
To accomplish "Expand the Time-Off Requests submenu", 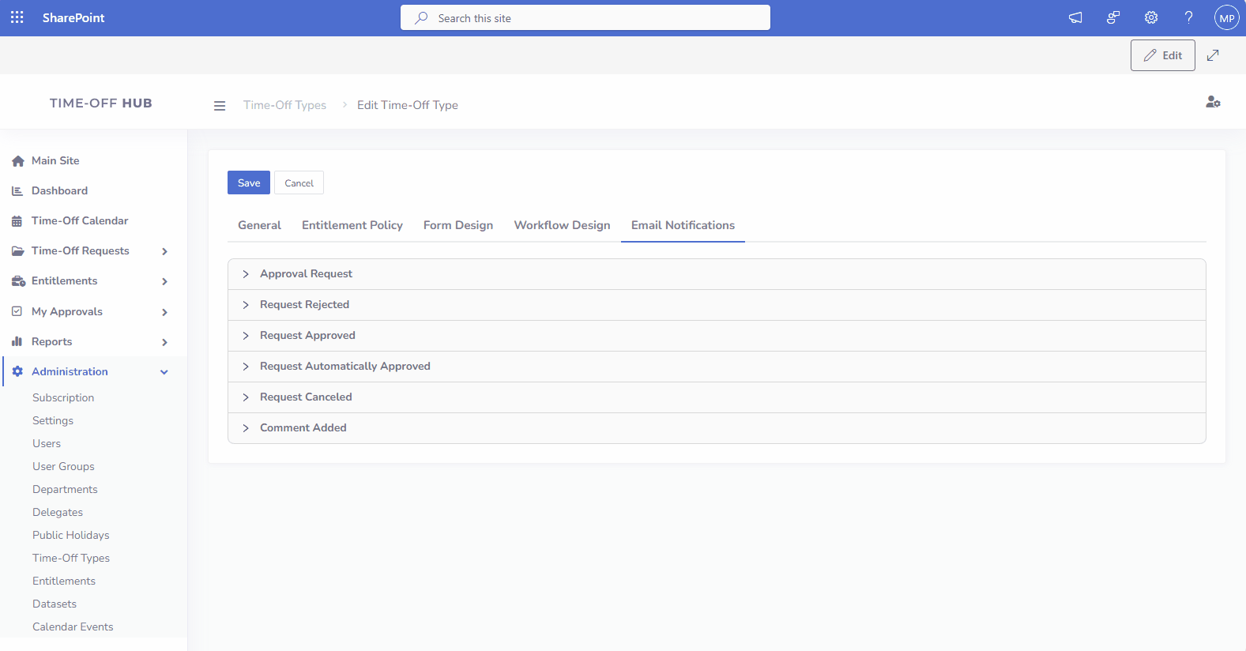I will [x=164, y=251].
